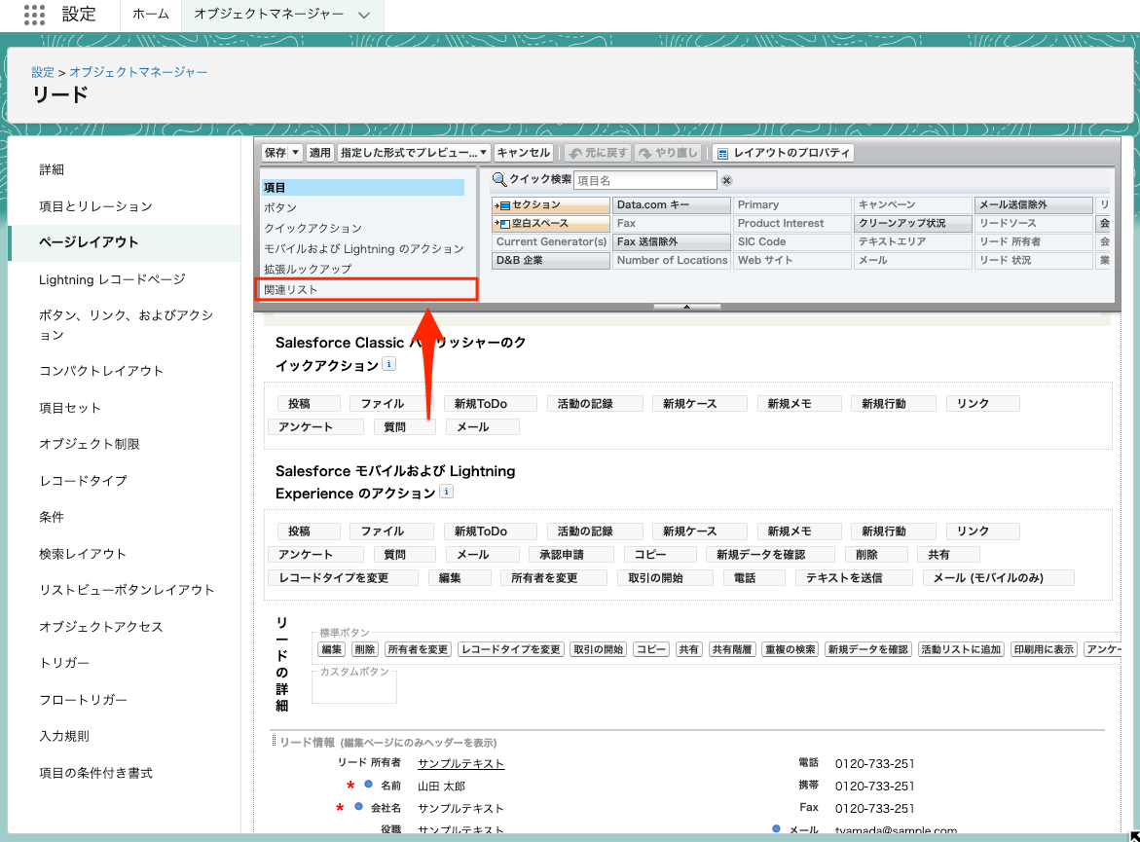Select the Current Generator(s) palette field
This screenshot has width=1140, height=842.
[x=550, y=242]
